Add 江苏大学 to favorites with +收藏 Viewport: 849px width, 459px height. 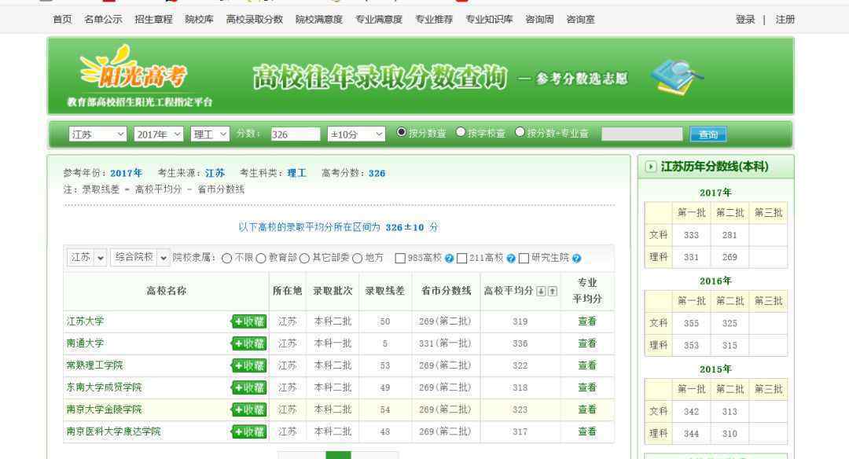(249, 321)
